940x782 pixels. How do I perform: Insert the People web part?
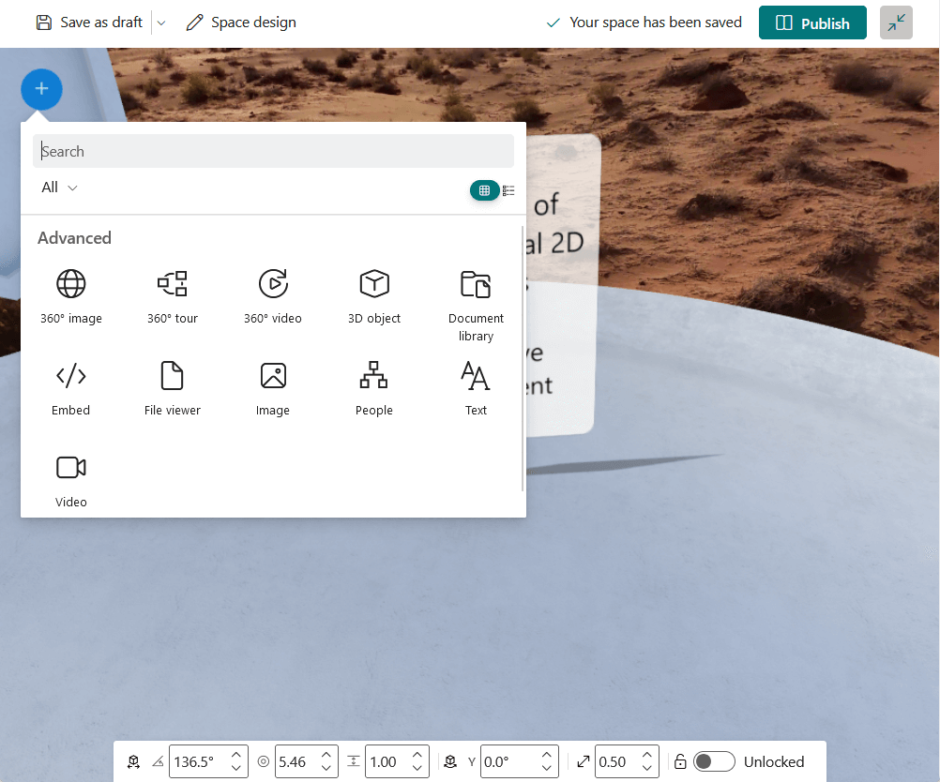(374, 389)
